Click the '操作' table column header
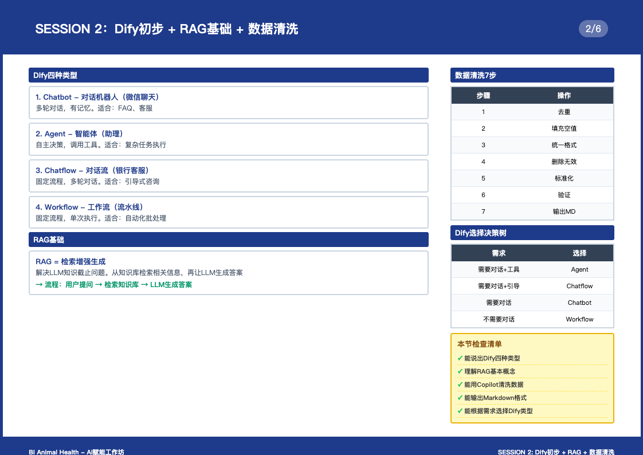The width and height of the screenshot is (643, 455). [x=564, y=96]
